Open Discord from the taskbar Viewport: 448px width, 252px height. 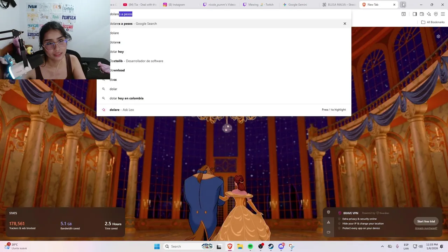point(281,246)
